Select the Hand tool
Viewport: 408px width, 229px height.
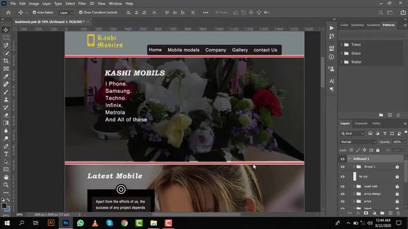[6, 177]
